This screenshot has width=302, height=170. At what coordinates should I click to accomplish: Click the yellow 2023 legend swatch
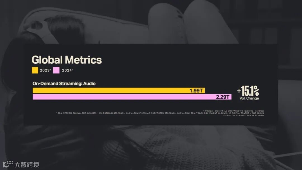click(35, 70)
